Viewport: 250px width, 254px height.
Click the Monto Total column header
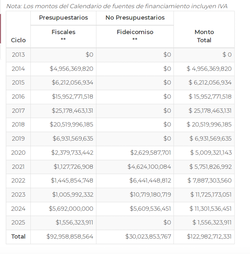204,36
